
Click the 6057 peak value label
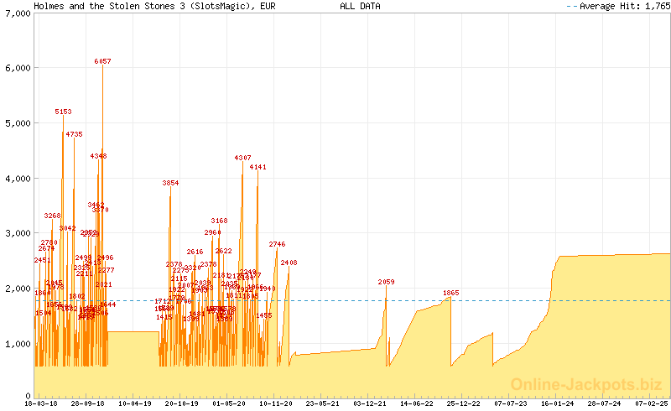click(x=102, y=61)
